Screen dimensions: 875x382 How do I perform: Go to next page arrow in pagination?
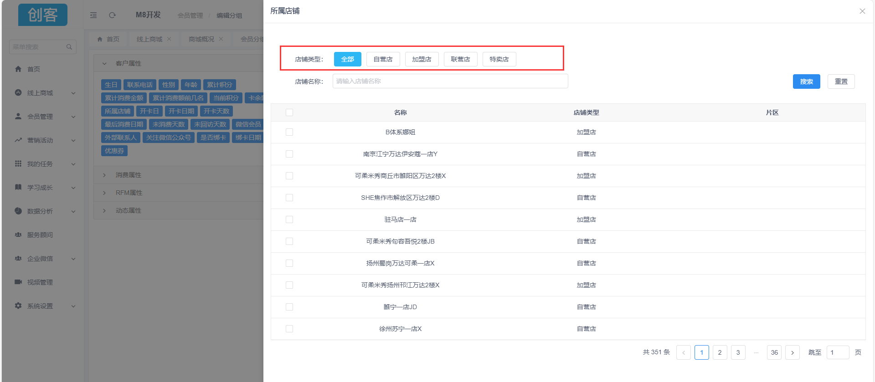793,352
